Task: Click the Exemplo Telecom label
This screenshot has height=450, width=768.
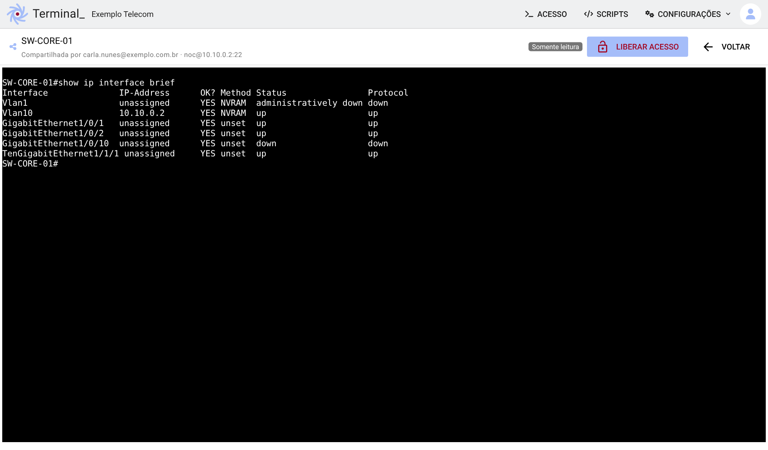Action: coord(123,14)
